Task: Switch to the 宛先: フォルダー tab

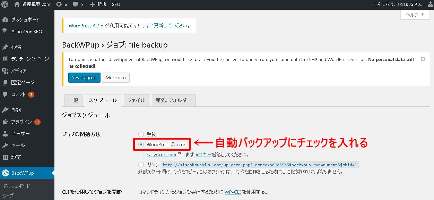Action: point(174,100)
